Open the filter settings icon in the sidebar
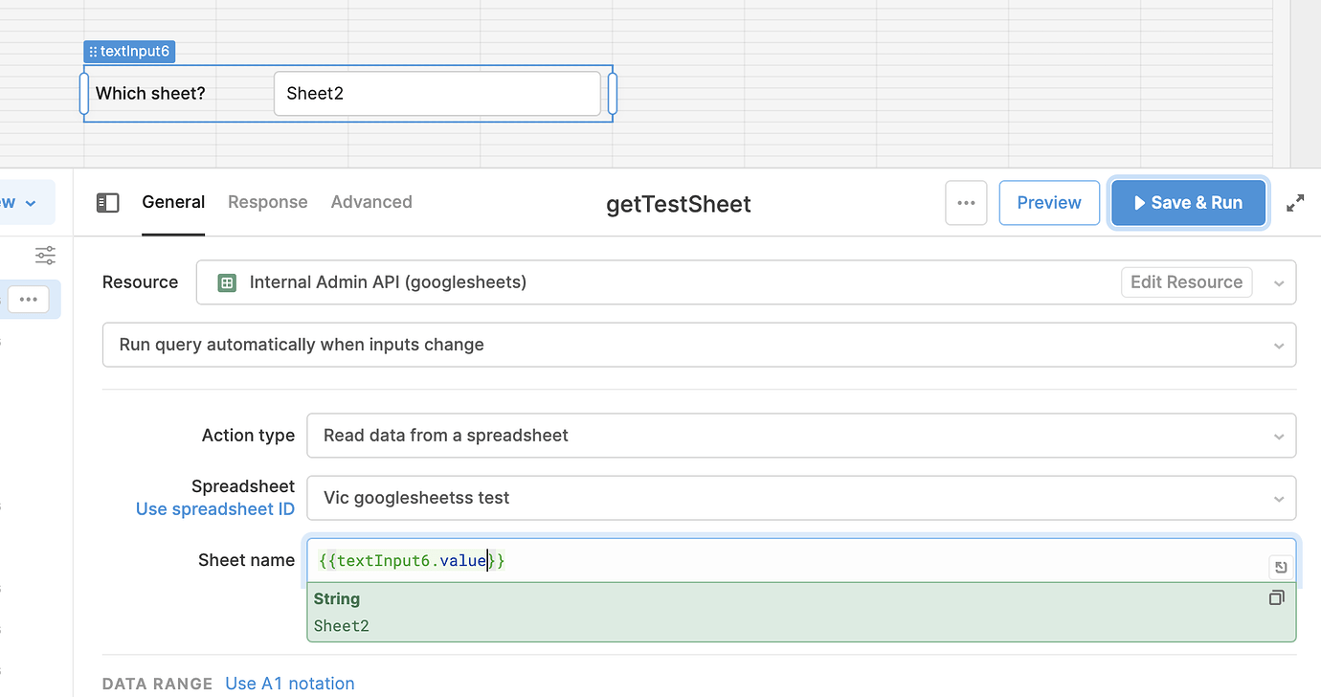The width and height of the screenshot is (1321, 697). tap(44, 255)
